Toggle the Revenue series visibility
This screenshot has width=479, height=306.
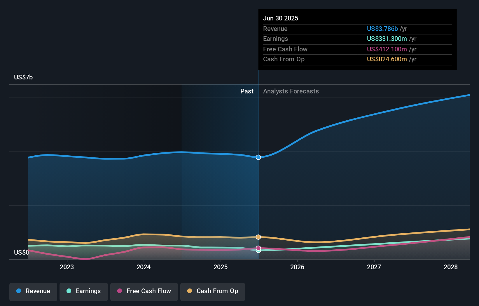[x=33, y=291]
